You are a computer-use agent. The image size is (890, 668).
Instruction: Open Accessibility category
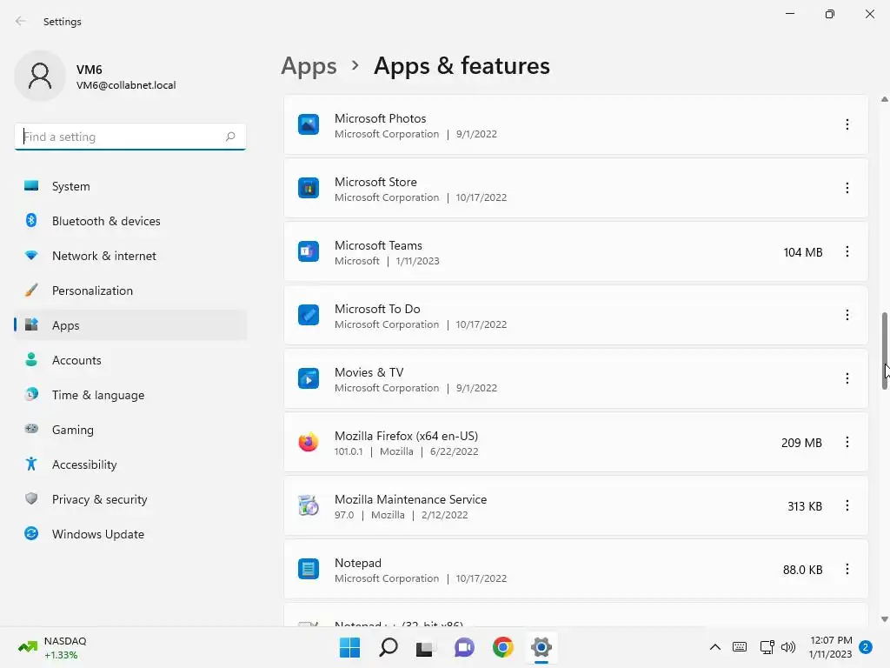point(130,464)
